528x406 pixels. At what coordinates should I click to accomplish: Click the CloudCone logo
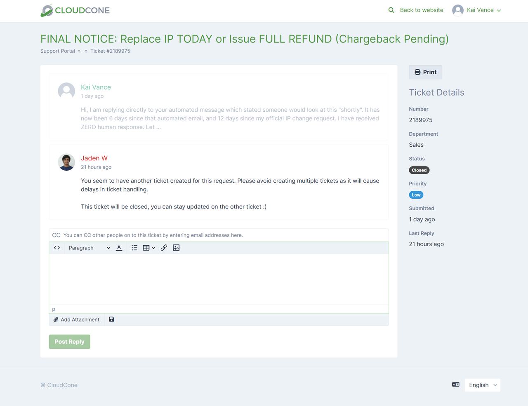pos(75,10)
